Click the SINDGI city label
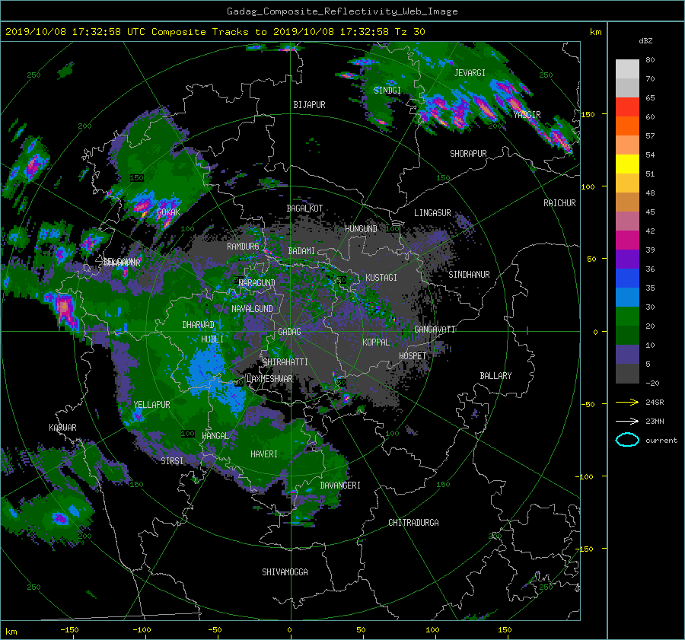The width and height of the screenshot is (685, 640). 387,91
